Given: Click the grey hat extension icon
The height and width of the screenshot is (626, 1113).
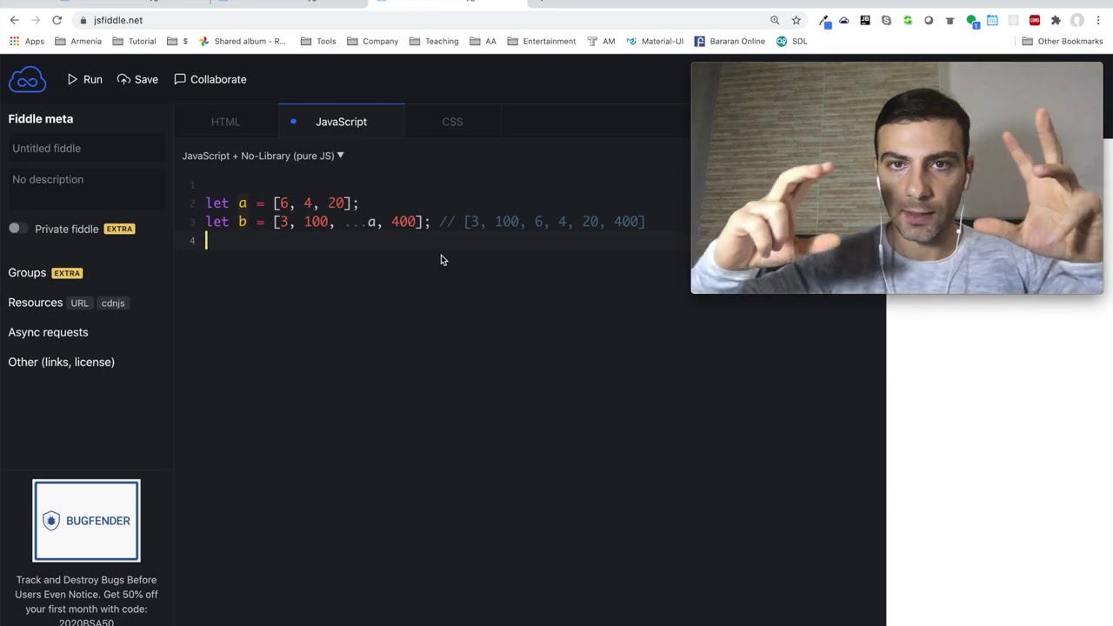Looking at the screenshot, I should 950,20.
